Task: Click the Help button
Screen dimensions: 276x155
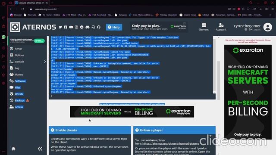Action: click(114, 27)
